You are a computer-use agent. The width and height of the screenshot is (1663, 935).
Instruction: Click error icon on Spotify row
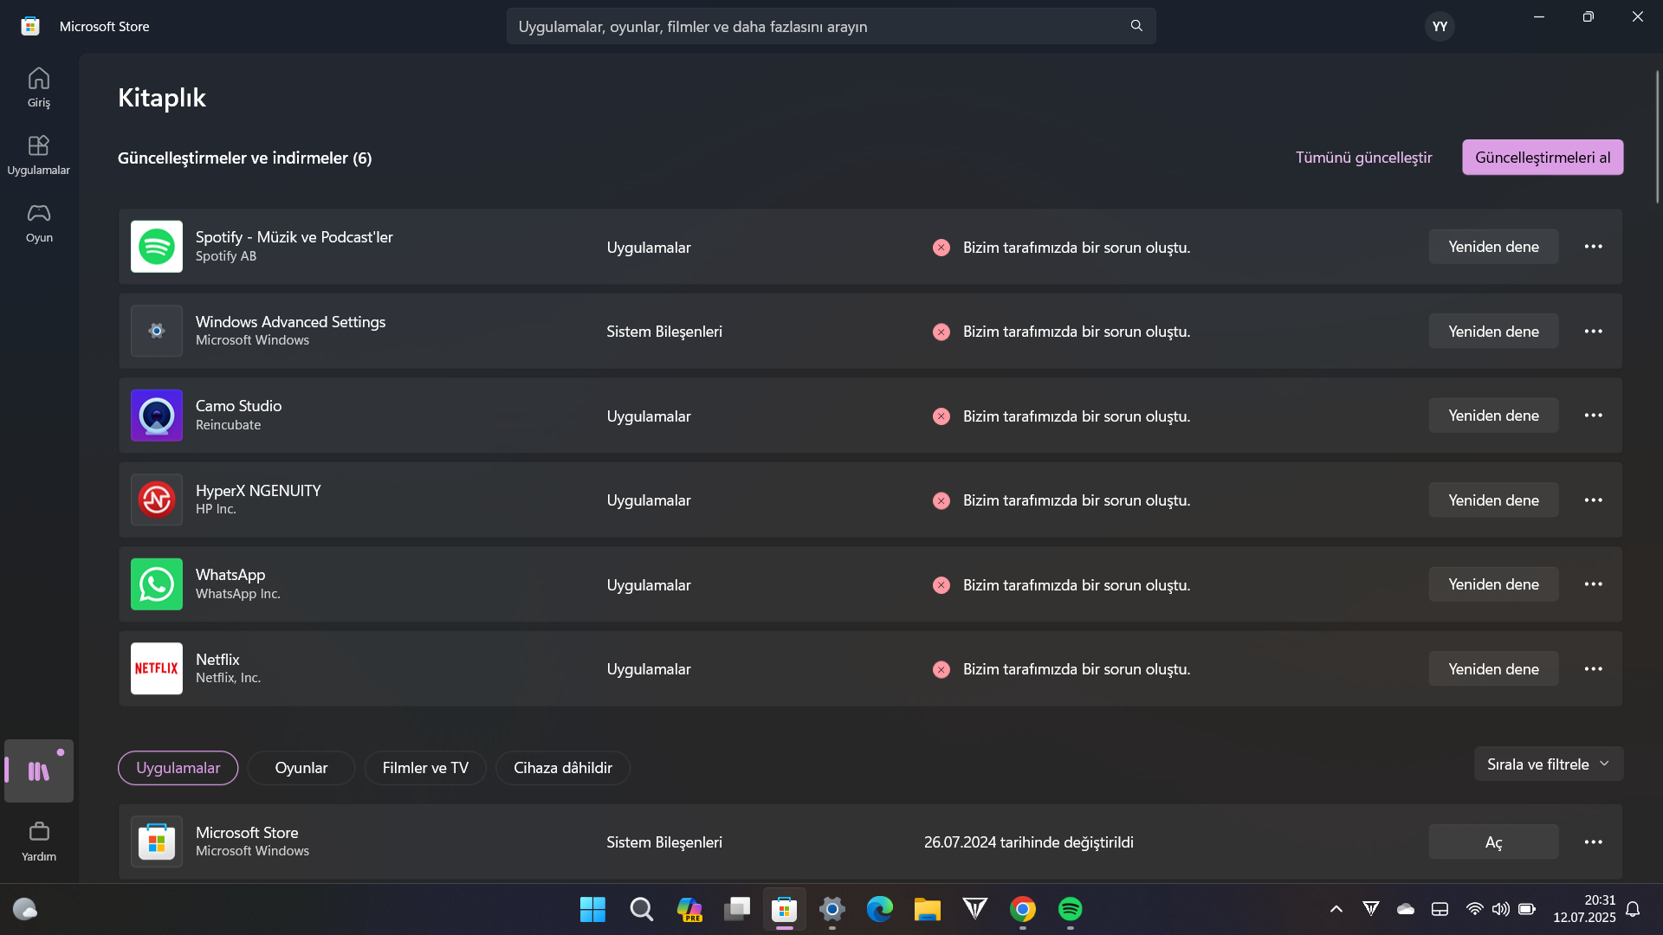(x=942, y=248)
